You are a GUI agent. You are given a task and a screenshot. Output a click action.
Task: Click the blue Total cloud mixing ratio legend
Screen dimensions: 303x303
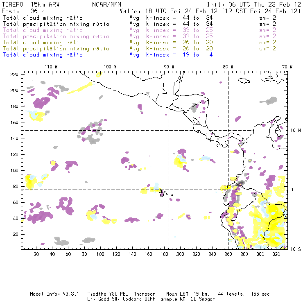click(x=43, y=54)
